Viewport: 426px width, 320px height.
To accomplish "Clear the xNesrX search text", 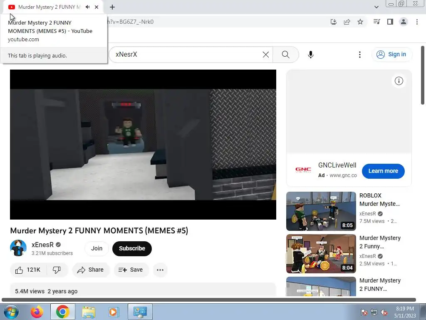I will click(266, 55).
